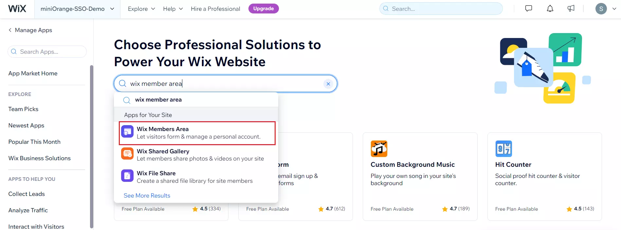Open the chat messages icon
Image resolution: width=621 pixels, height=230 pixels.
coord(528,8)
